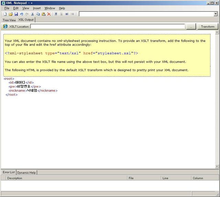220x197 pixels.
Task: Click the status bar resize grip
Action: [x=217, y=194]
